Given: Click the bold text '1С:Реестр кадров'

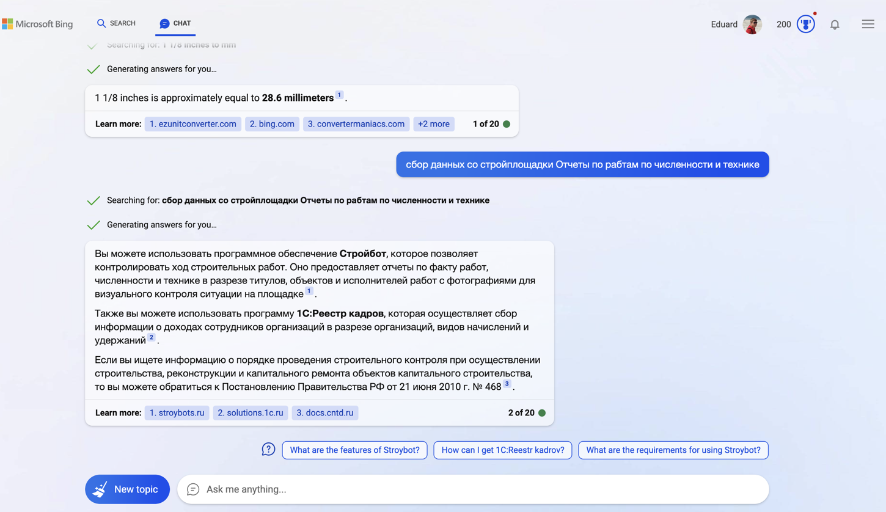Looking at the screenshot, I should coord(340,313).
